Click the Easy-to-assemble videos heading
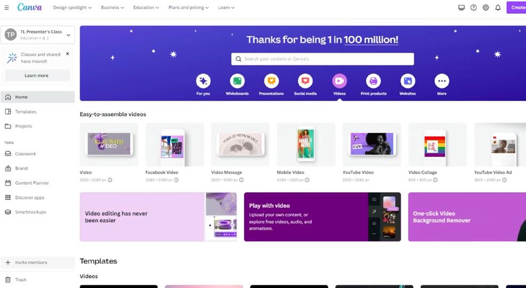 coord(113,114)
